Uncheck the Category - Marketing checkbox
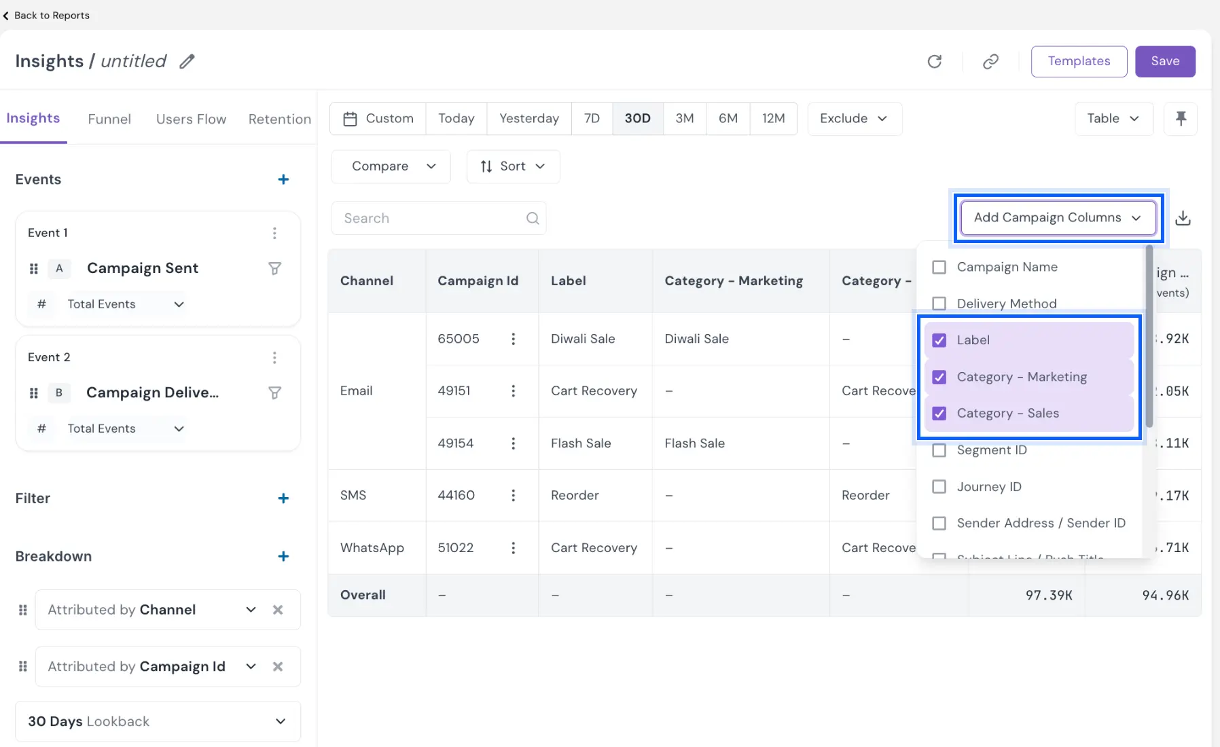The width and height of the screenshot is (1220, 747). click(939, 377)
